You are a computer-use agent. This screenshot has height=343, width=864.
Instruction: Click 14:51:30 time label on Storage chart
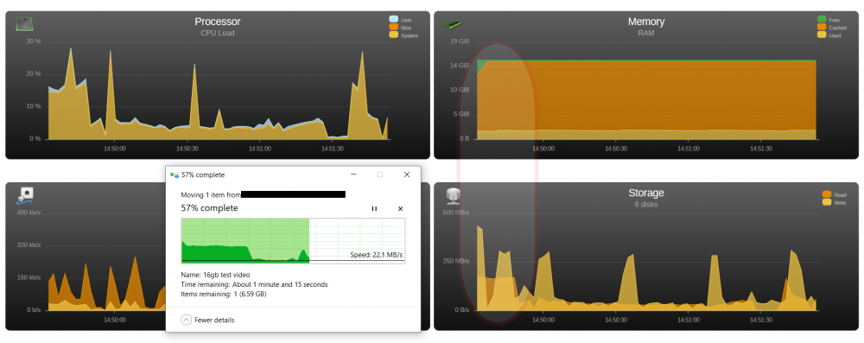pyautogui.click(x=760, y=320)
